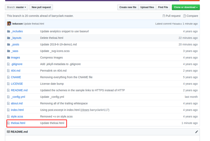Viewport: 210px width, 141px height.
Task: Open commit 'Update theloai.html' in theloai.html row
Action: click(x=52, y=123)
